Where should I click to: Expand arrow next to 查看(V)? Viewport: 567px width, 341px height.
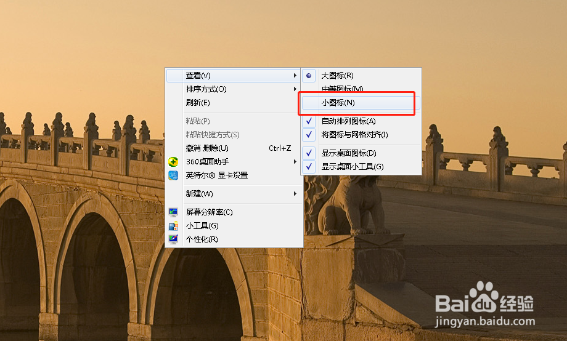(295, 76)
